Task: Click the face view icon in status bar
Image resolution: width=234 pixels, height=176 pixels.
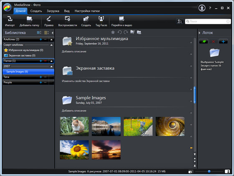Action: click(x=227, y=171)
